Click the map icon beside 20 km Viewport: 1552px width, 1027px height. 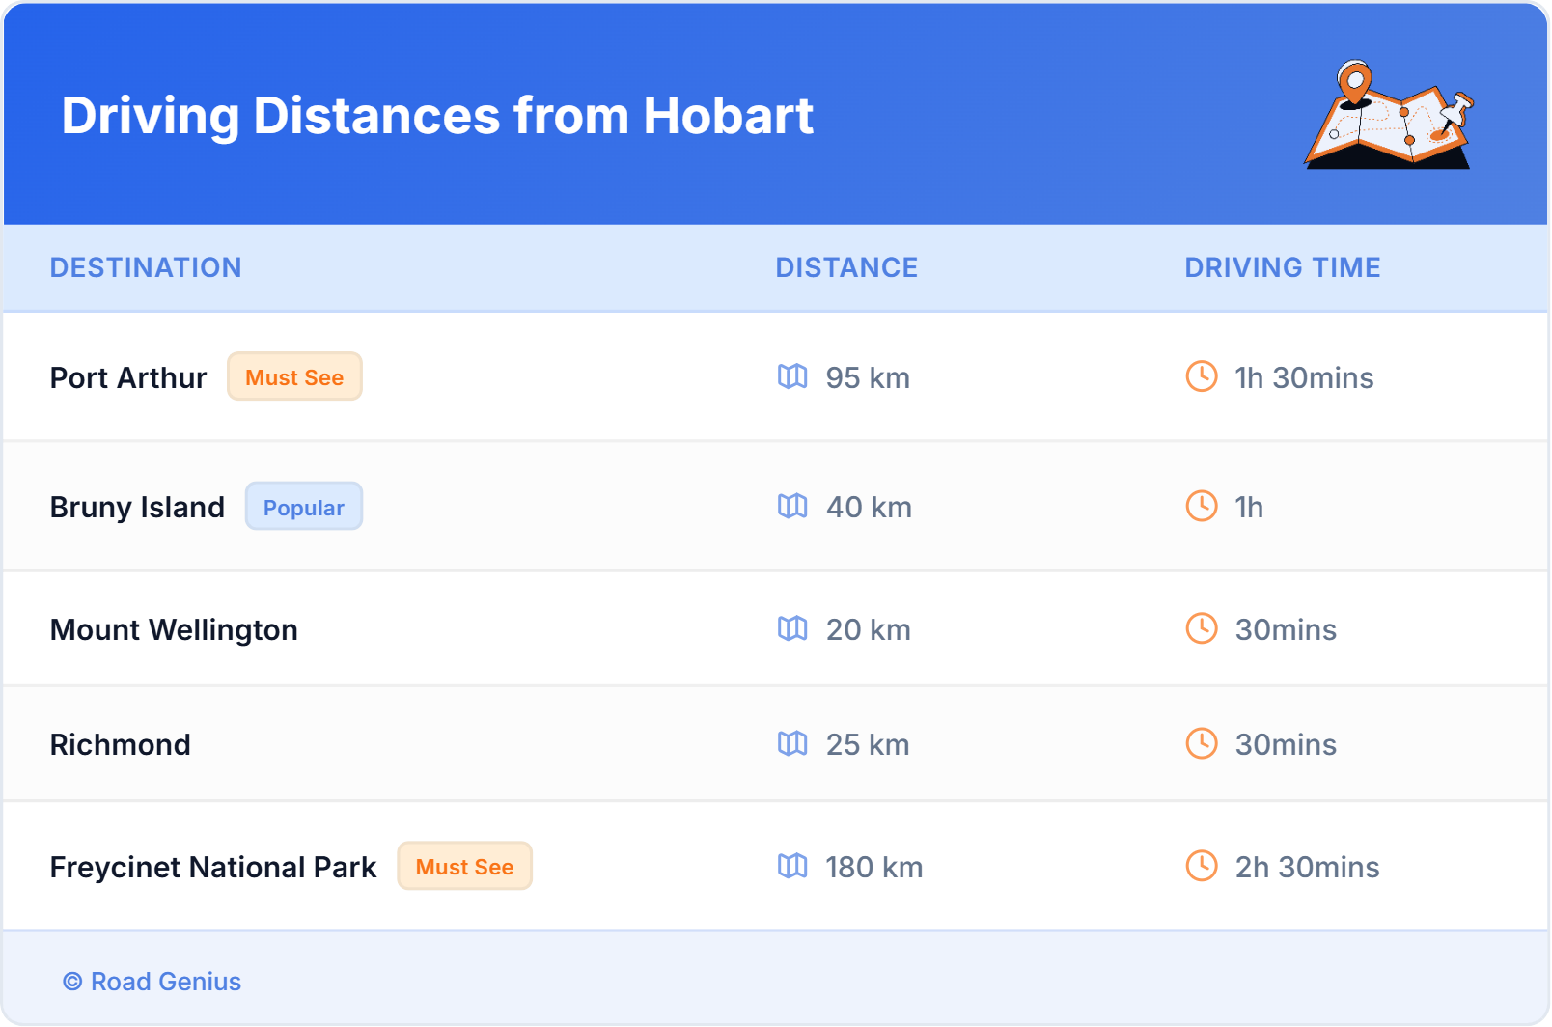pyautogui.click(x=792, y=628)
